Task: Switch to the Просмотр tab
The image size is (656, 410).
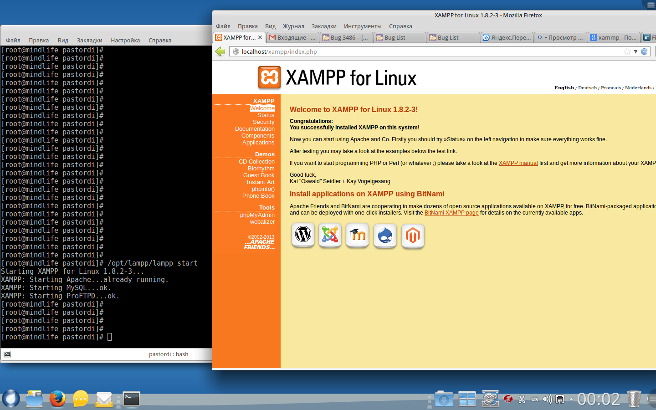Action: point(560,37)
